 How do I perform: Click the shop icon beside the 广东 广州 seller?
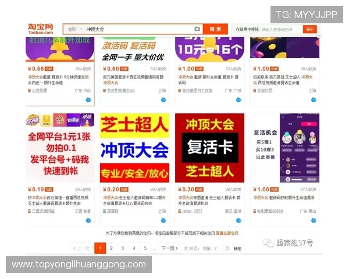(179, 91)
